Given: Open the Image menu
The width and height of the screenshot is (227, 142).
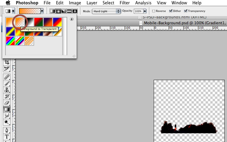Looking at the screenshot, I should coord(75,3).
